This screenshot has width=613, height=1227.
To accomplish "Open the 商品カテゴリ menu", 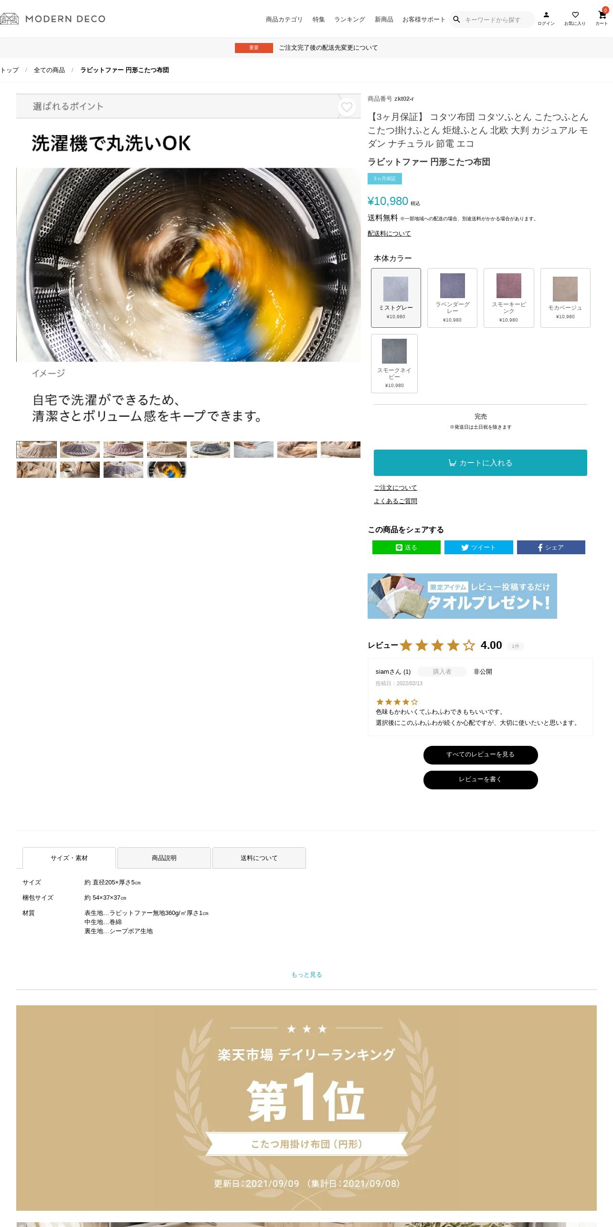I will pos(284,20).
